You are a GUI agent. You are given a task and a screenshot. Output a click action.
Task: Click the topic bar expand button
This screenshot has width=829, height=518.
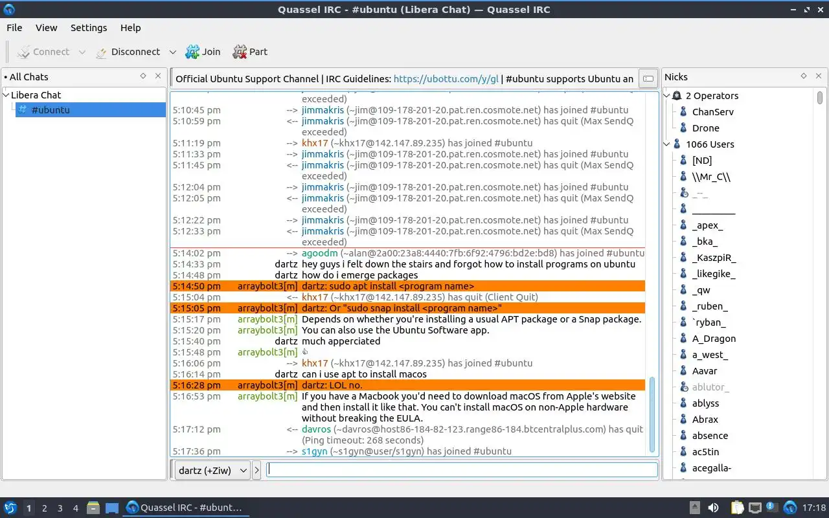coord(648,79)
